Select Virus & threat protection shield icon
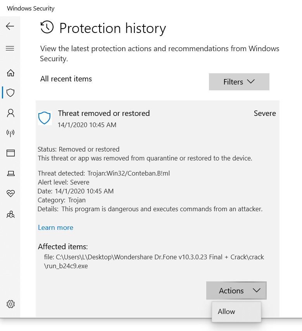302x331 pixels. [x=10, y=93]
